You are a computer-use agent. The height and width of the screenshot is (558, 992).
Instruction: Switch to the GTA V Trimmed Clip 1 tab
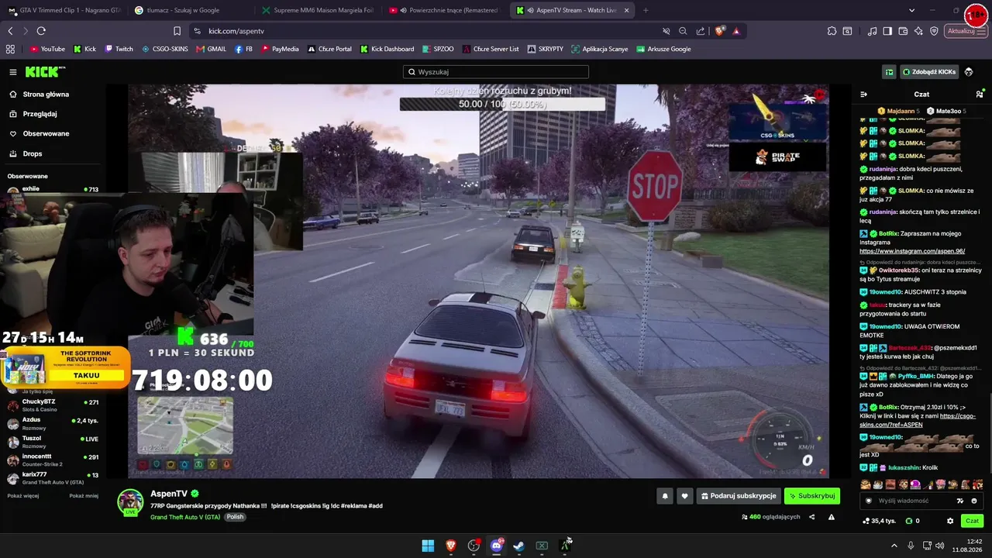[64, 10]
